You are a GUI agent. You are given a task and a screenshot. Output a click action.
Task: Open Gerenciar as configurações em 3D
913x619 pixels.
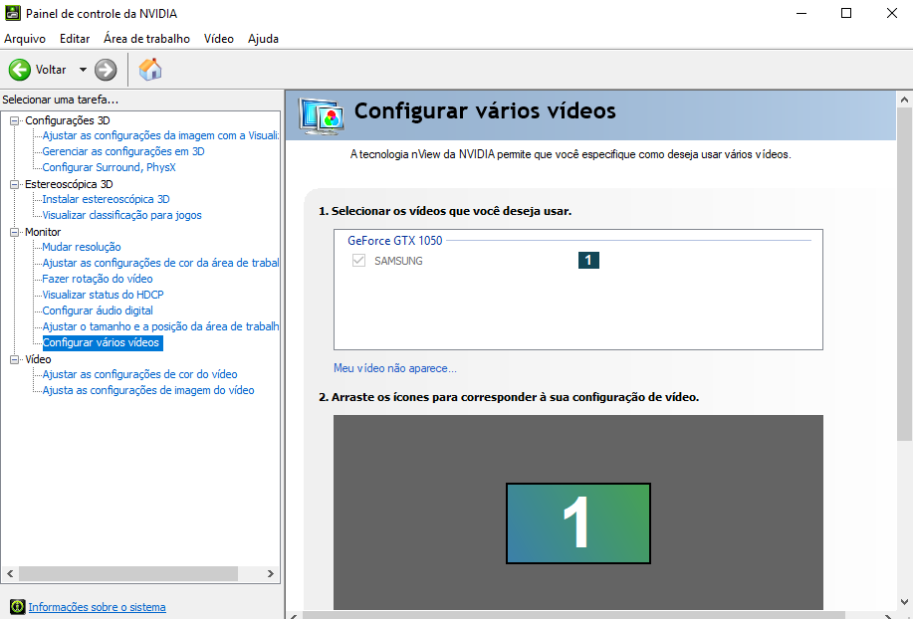coord(123,151)
